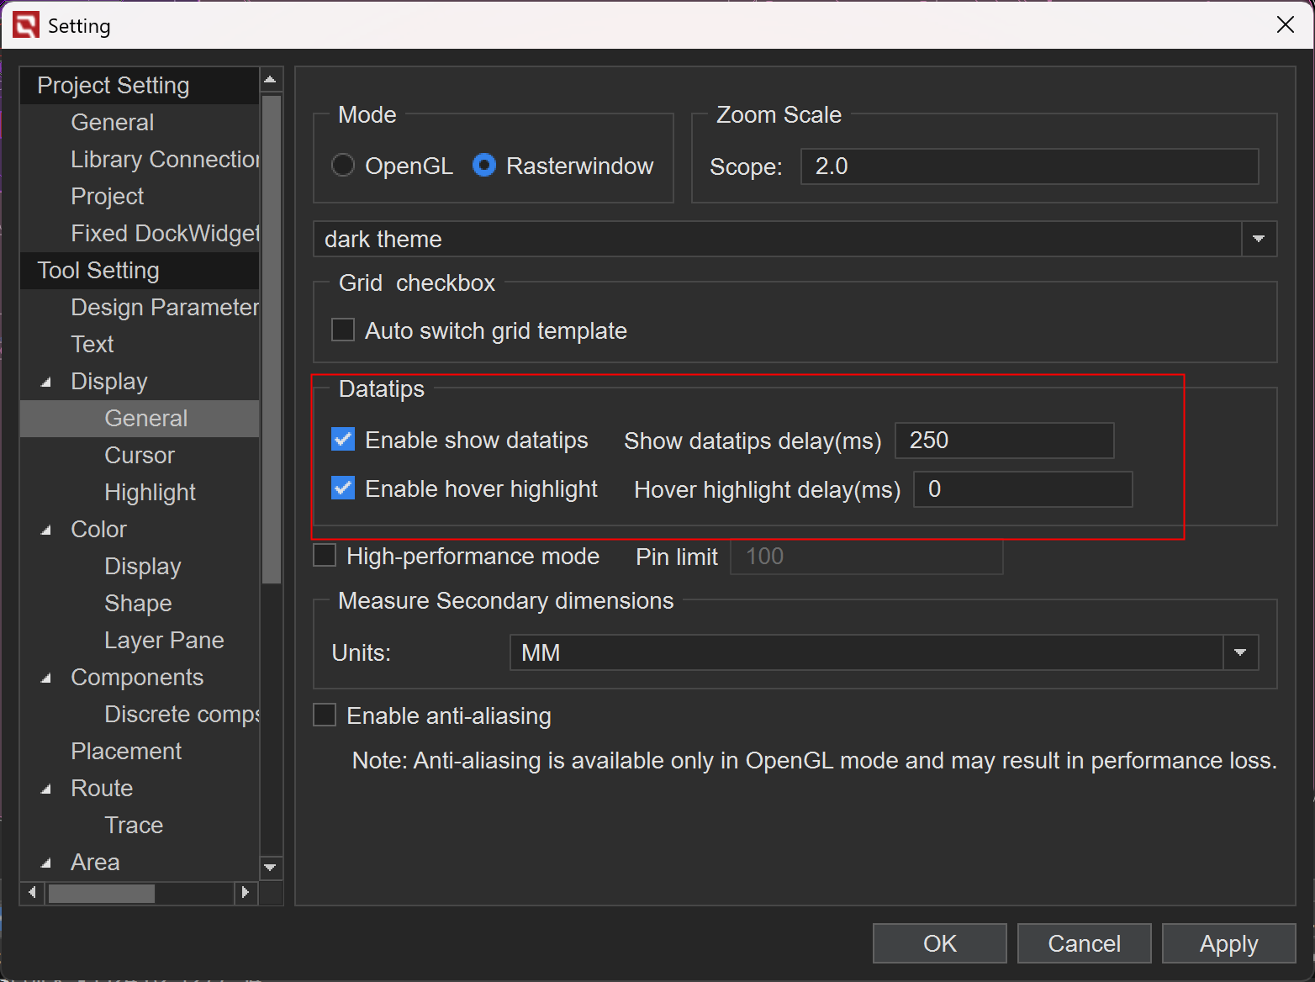Screen dimensions: 1315x982
Task: Toggle Enable hover highlight checkbox
Action: [343, 488]
